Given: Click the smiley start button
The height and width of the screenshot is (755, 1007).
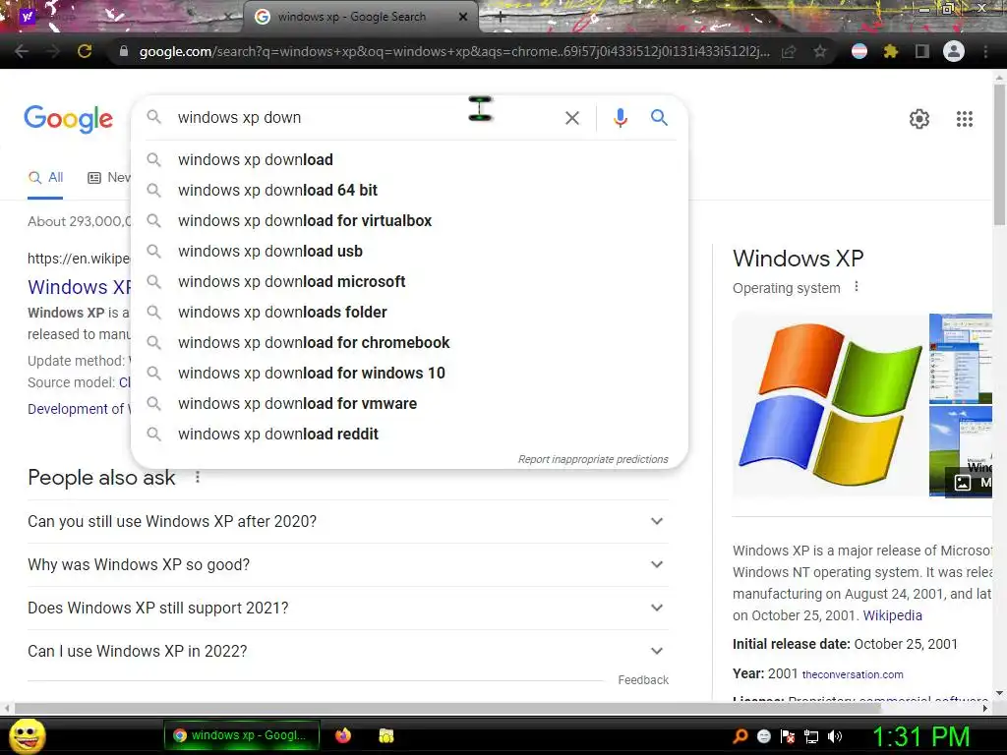Looking at the screenshot, I should click(27, 735).
